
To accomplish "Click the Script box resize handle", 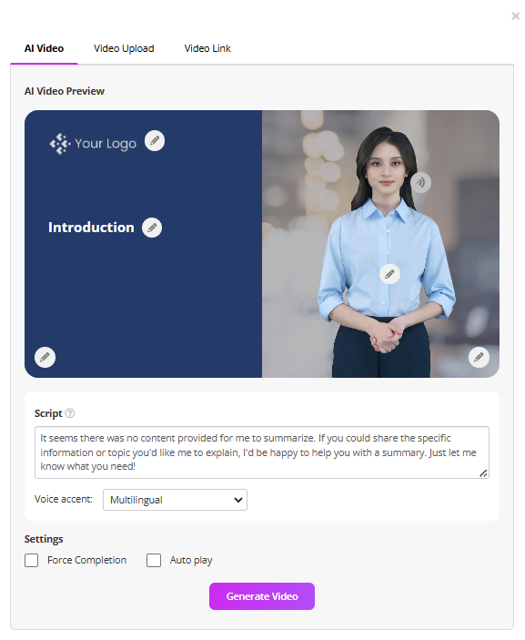I will [x=483, y=473].
